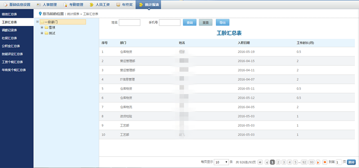
Task: Click the blue location pin icon
Action: (x=40, y=14)
